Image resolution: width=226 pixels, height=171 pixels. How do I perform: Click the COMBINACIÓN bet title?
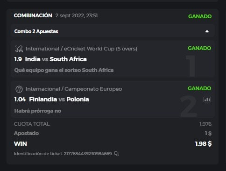33,15
